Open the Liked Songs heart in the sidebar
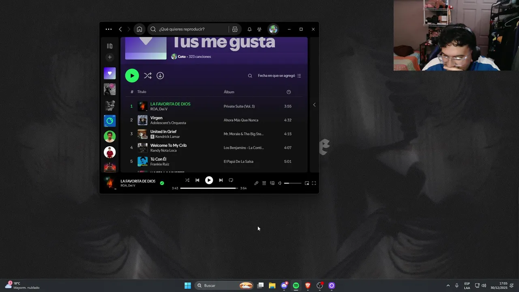This screenshot has height=292, width=519. [x=109, y=73]
